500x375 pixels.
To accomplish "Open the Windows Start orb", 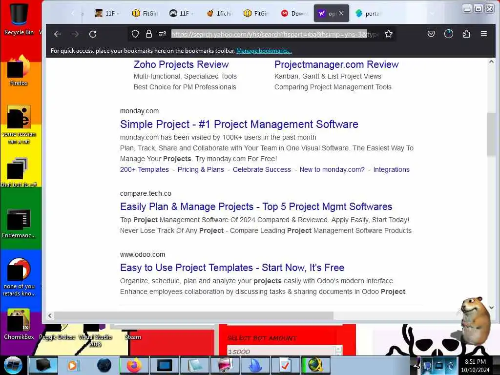I will point(13,365).
